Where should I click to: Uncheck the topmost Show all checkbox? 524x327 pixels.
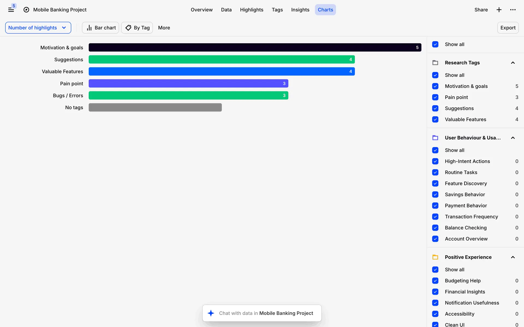435,44
